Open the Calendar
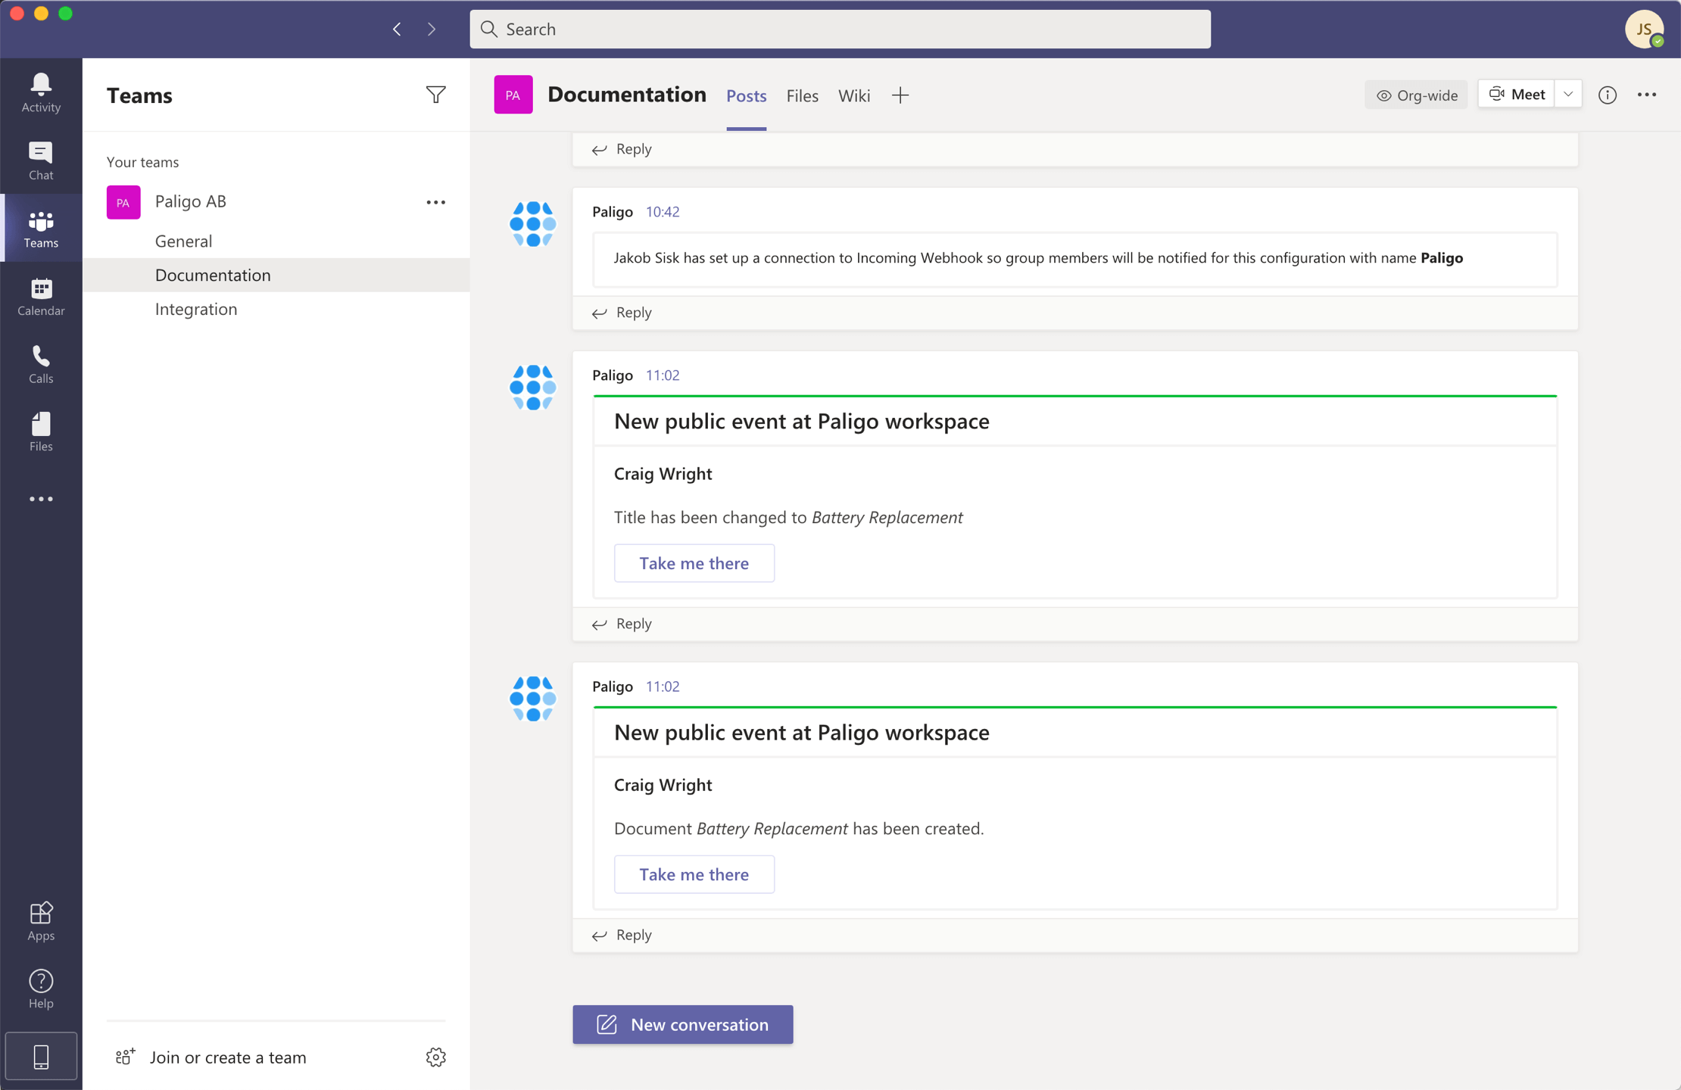The image size is (1681, 1090). click(40, 296)
